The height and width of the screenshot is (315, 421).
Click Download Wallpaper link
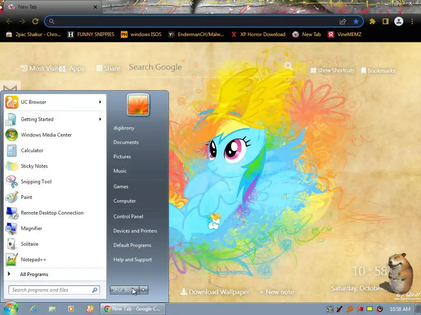(215, 292)
